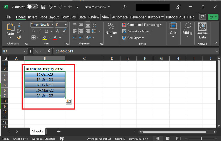
Task: Open Clipboard dialog launcher
Action: 26,44
